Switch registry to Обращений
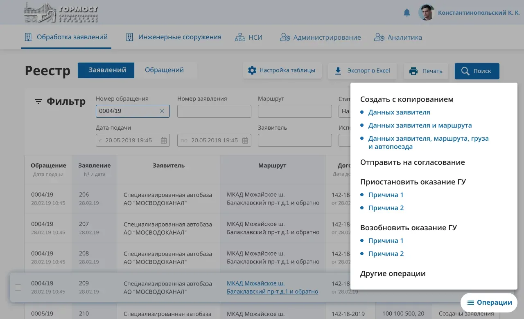Screen dimensions: 524x319 tap(164, 70)
